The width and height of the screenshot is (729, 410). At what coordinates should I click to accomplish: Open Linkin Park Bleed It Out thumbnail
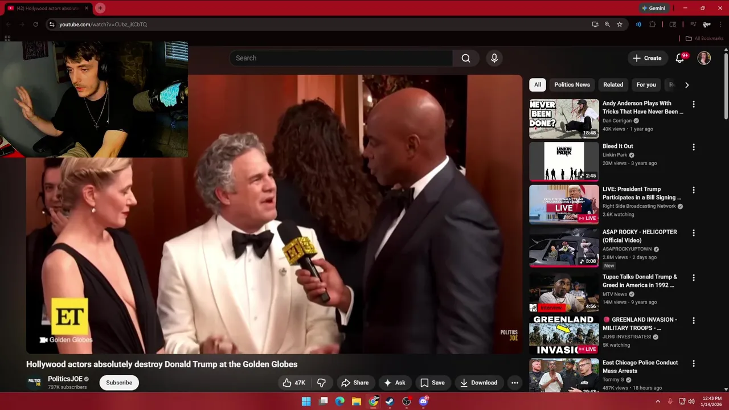pos(564,162)
